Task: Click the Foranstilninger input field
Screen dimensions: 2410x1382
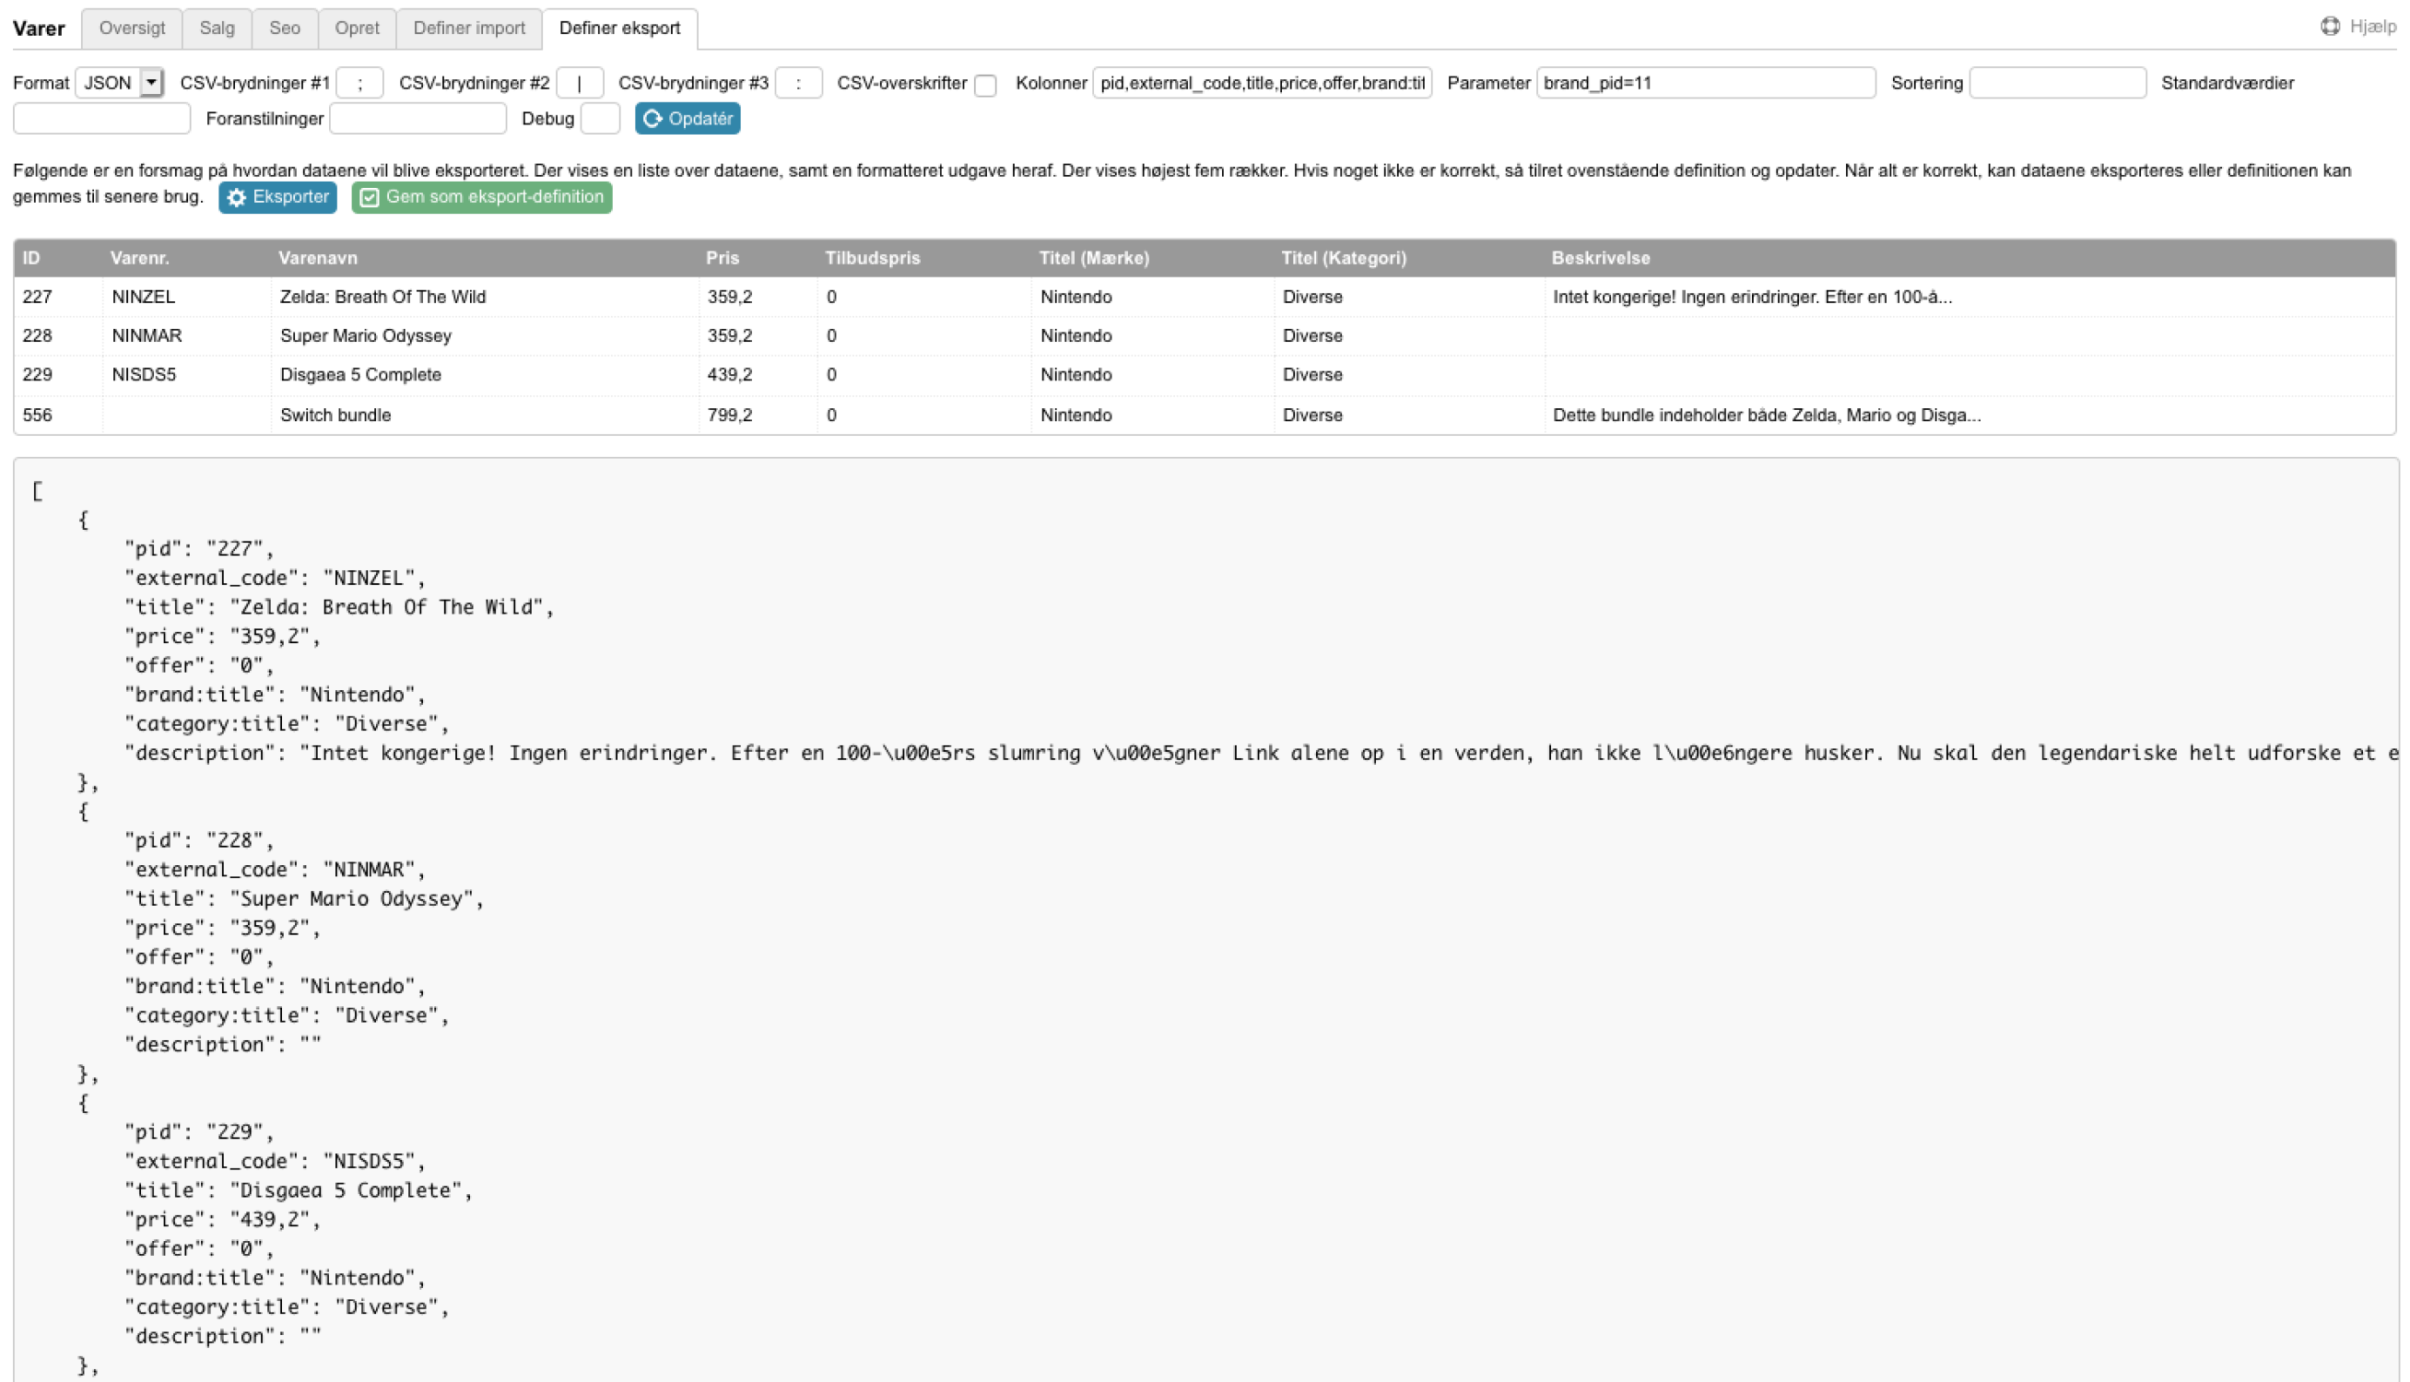Action: click(417, 119)
